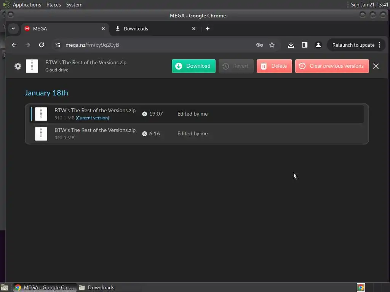Toggle the Chrome side panel
This screenshot has height=292, width=390.
[x=304, y=45]
